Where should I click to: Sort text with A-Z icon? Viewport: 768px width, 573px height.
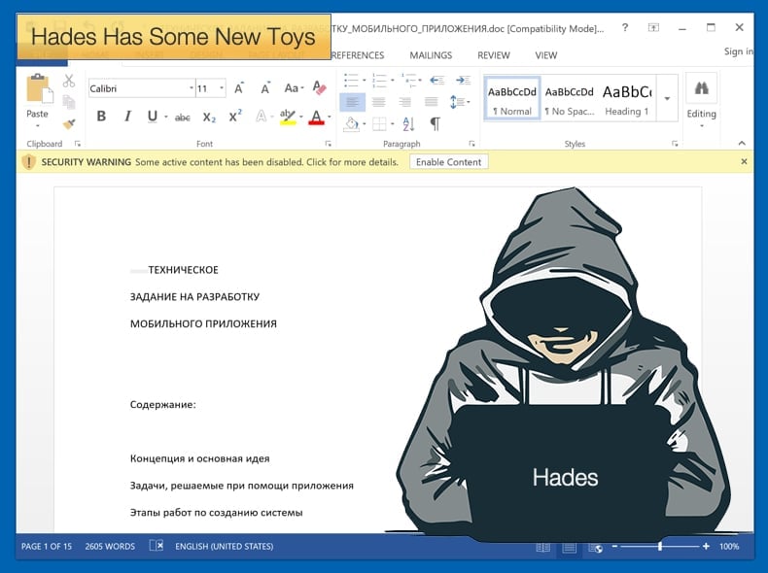pos(408,123)
